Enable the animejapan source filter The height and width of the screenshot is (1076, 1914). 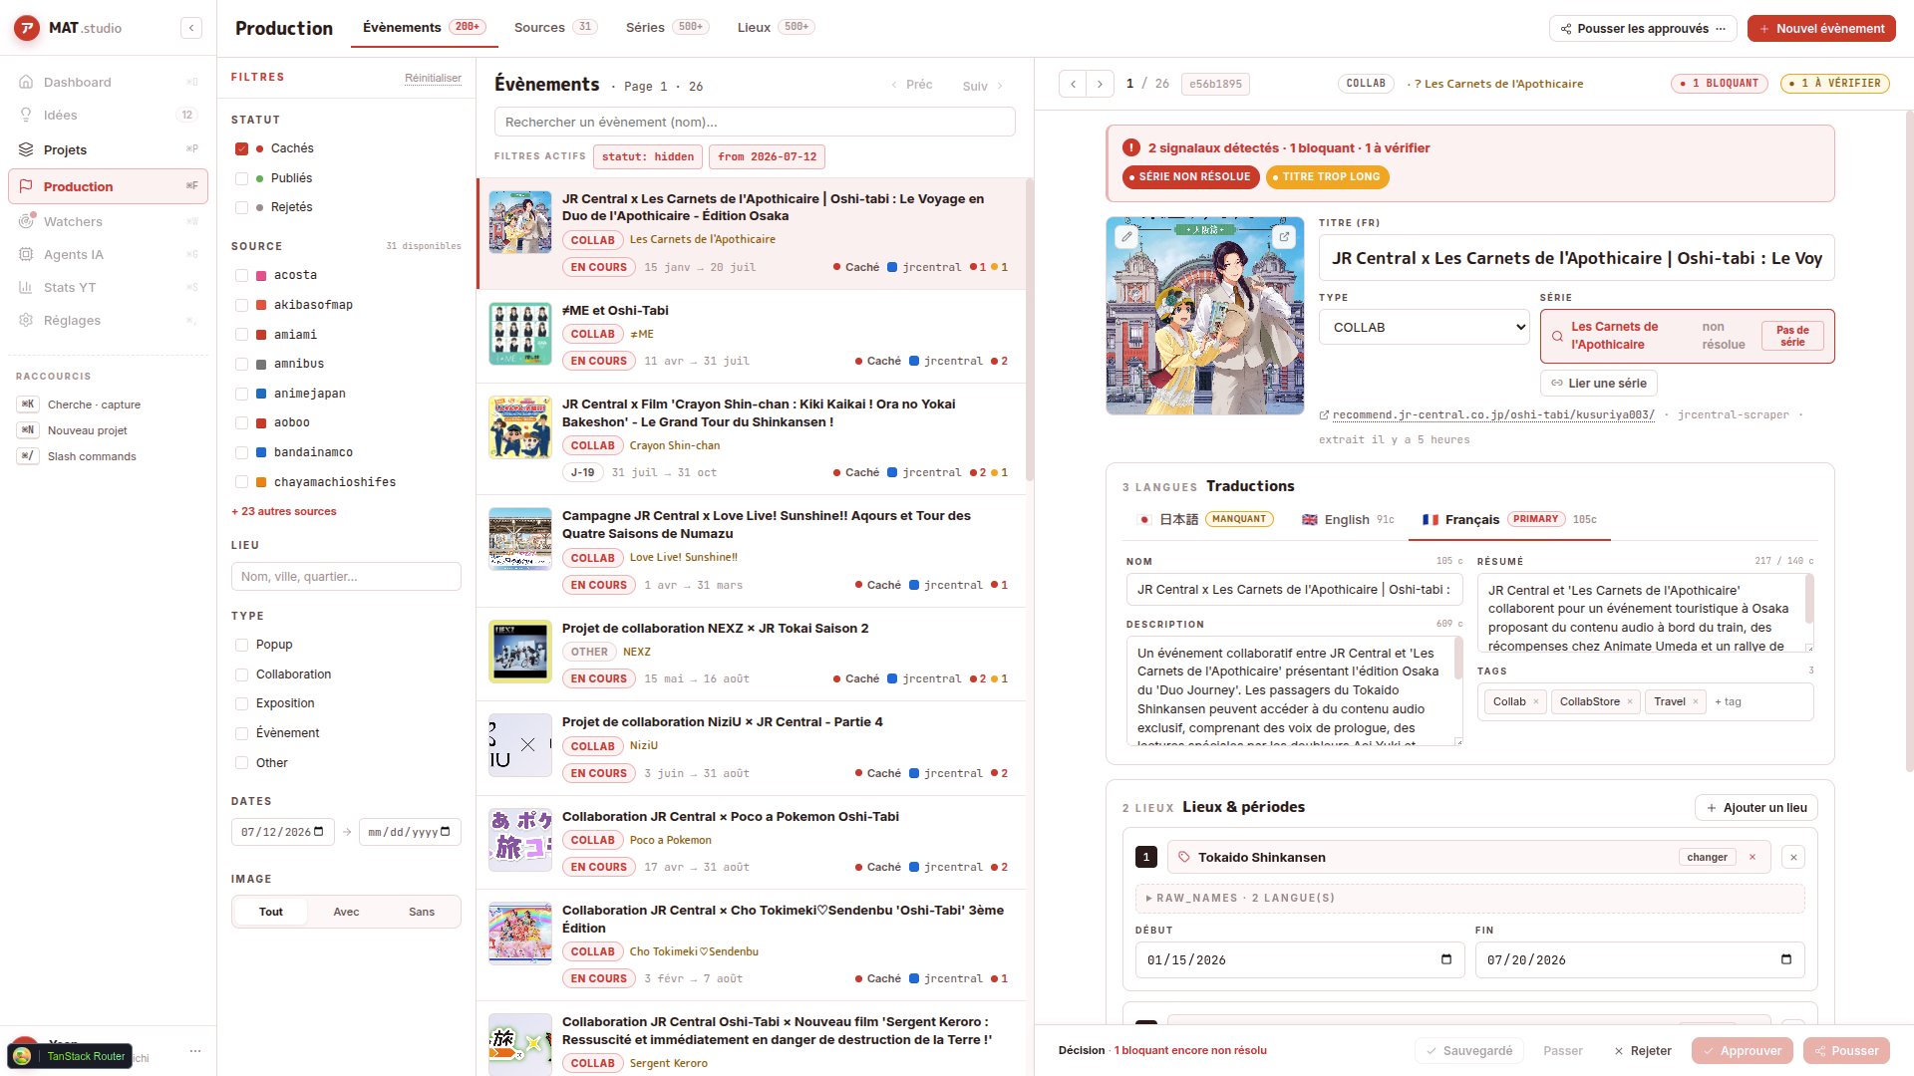(241, 394)
